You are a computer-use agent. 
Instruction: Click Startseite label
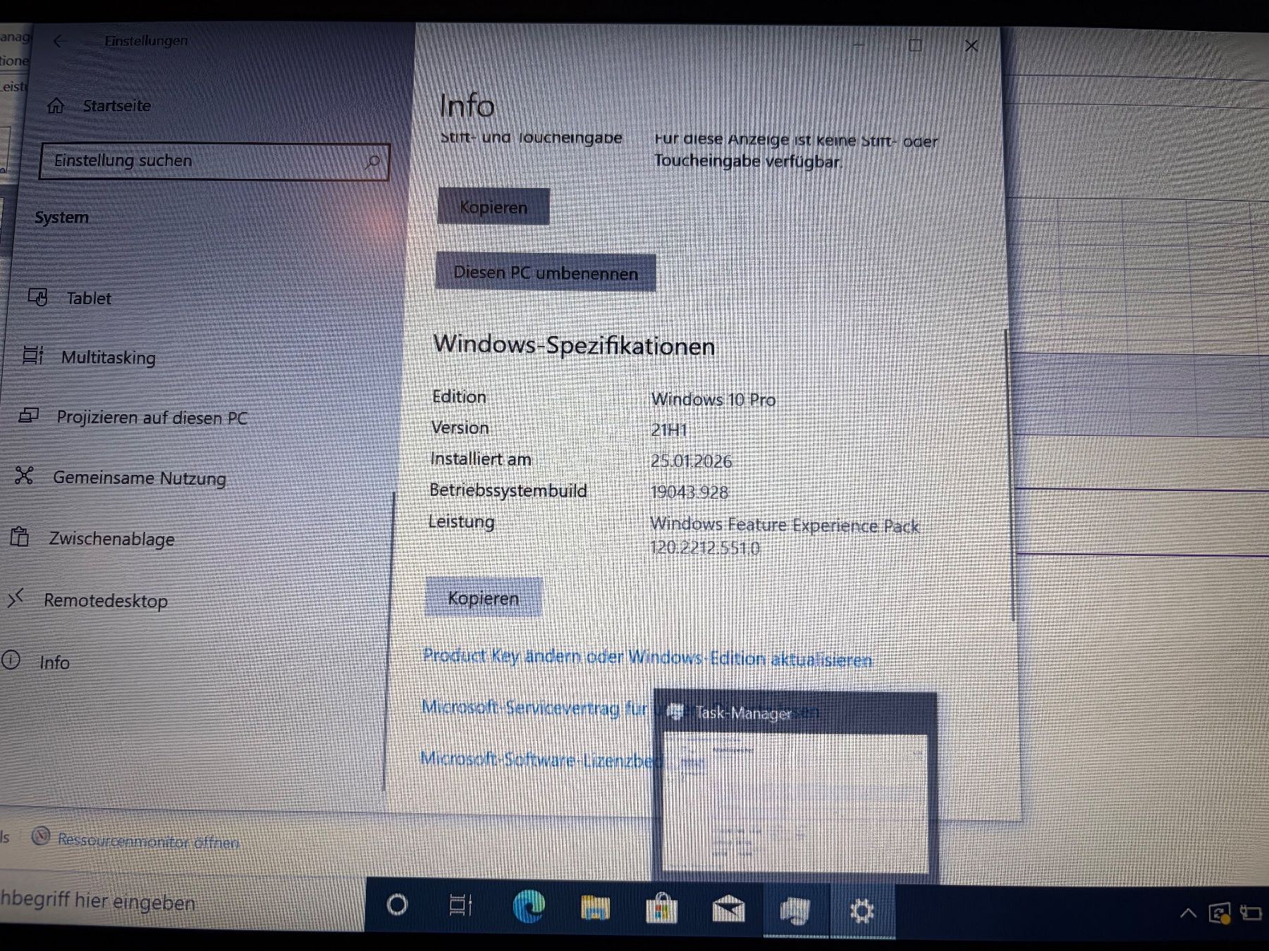(117, 106)
